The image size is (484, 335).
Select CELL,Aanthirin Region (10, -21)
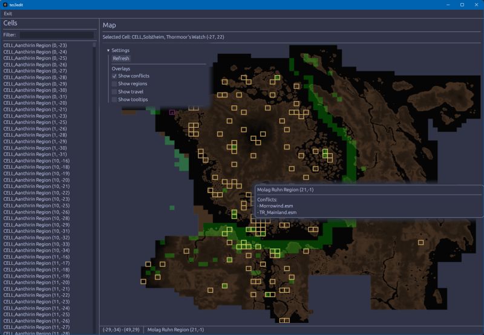click(x=36, y=186)
